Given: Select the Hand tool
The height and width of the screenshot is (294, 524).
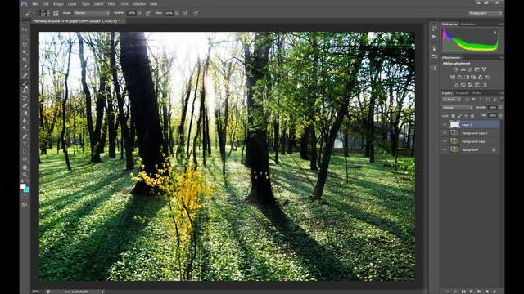Looking at the screenshot, I should (x=25, y=167).
